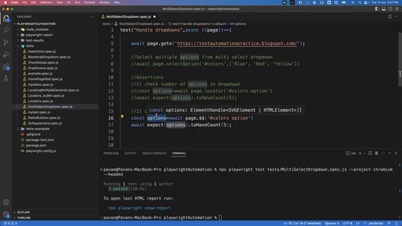Close the terminal panel
This screenshot has width=402, height=226.
pyautogui.click(x=396, y=153)
